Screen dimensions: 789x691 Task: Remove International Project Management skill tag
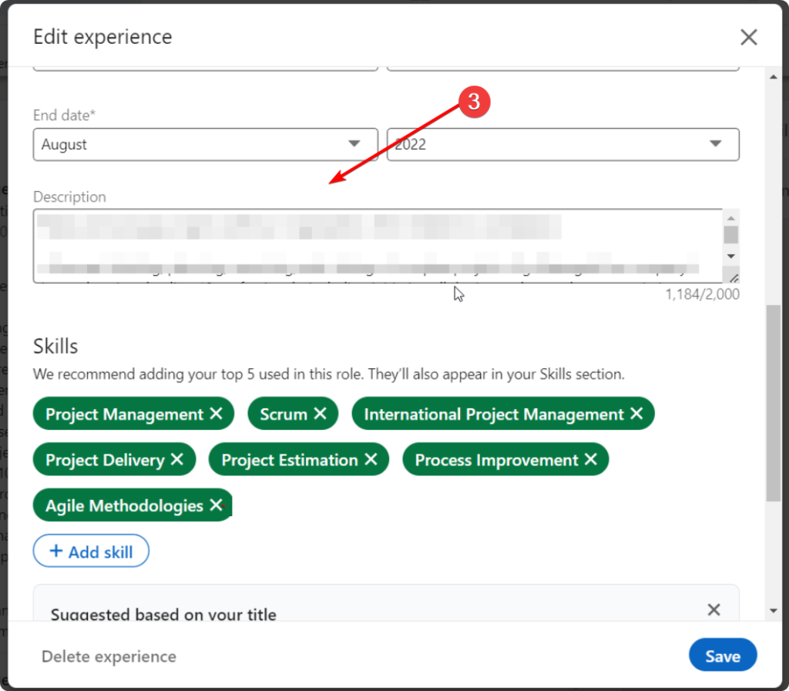(636, 414)
